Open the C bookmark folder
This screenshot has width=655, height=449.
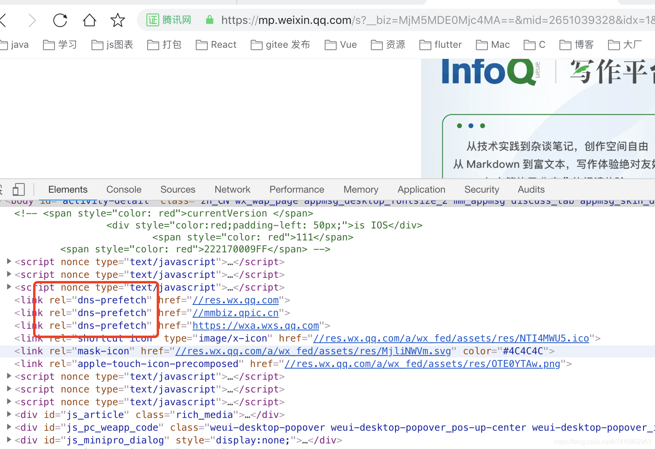tap(534, 45)
